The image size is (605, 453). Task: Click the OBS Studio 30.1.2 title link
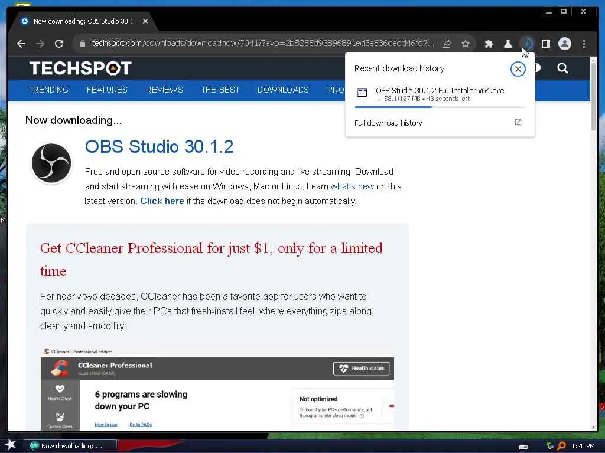[x=159, y=147]
